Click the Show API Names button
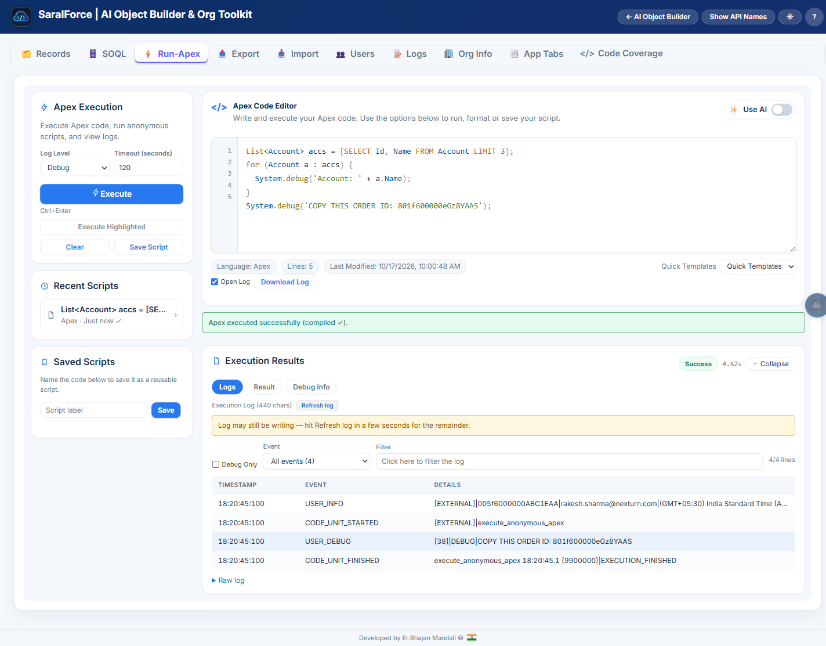The width and height of the screenshot is (826, 646). point(738,17)
